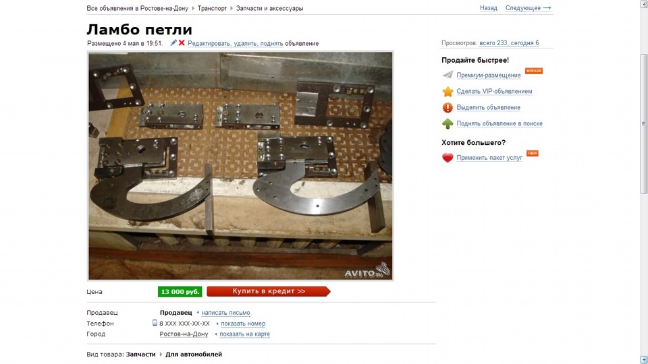
Task: Click the red heart services icon
Action: pos(448,158)
